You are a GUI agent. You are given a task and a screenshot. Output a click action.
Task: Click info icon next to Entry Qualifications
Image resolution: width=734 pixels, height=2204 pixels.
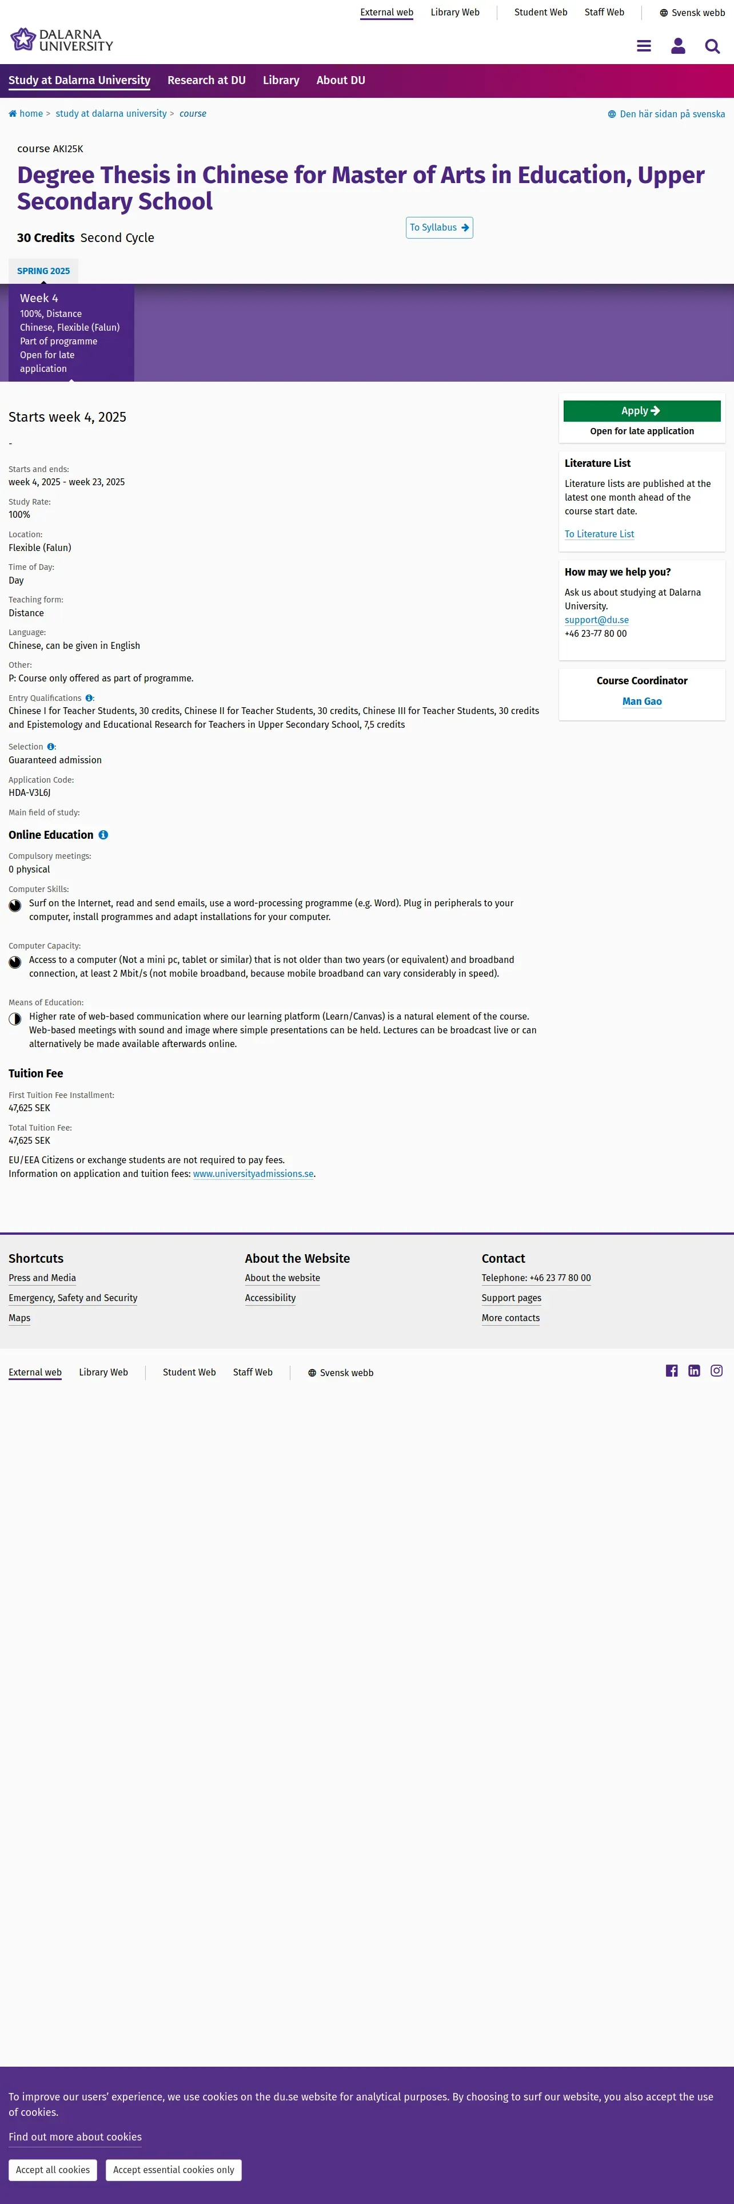click(89, 698)
